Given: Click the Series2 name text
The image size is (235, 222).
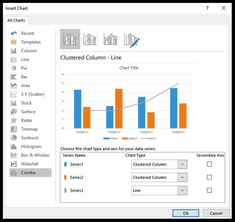Looking at the screenshot, I should [76, 177].
